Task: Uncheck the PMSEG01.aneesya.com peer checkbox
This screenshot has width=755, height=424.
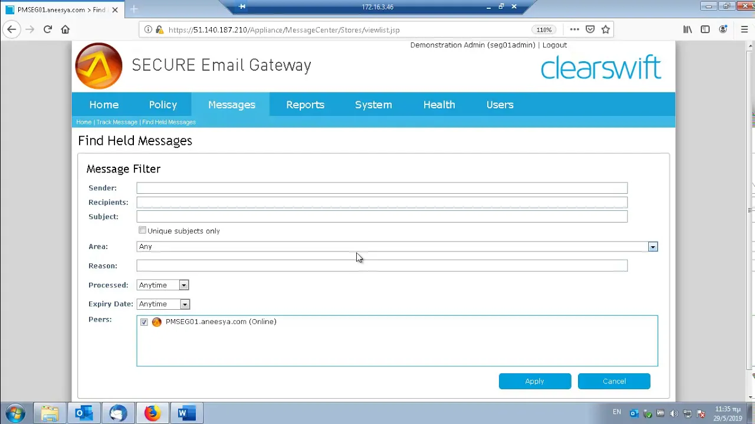Action: [x=144, y=322]
